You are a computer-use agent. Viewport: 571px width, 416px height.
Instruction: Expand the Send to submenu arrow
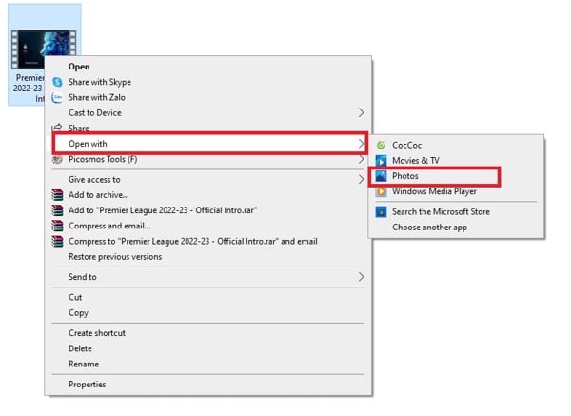click(x=361, y=277)
